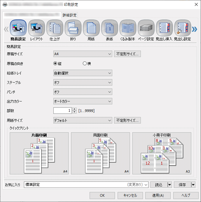Screen dimensions: 201x202
Task: Choose the 両面印刷 quick print thumbnail
Action: click(x=100, y=153)
